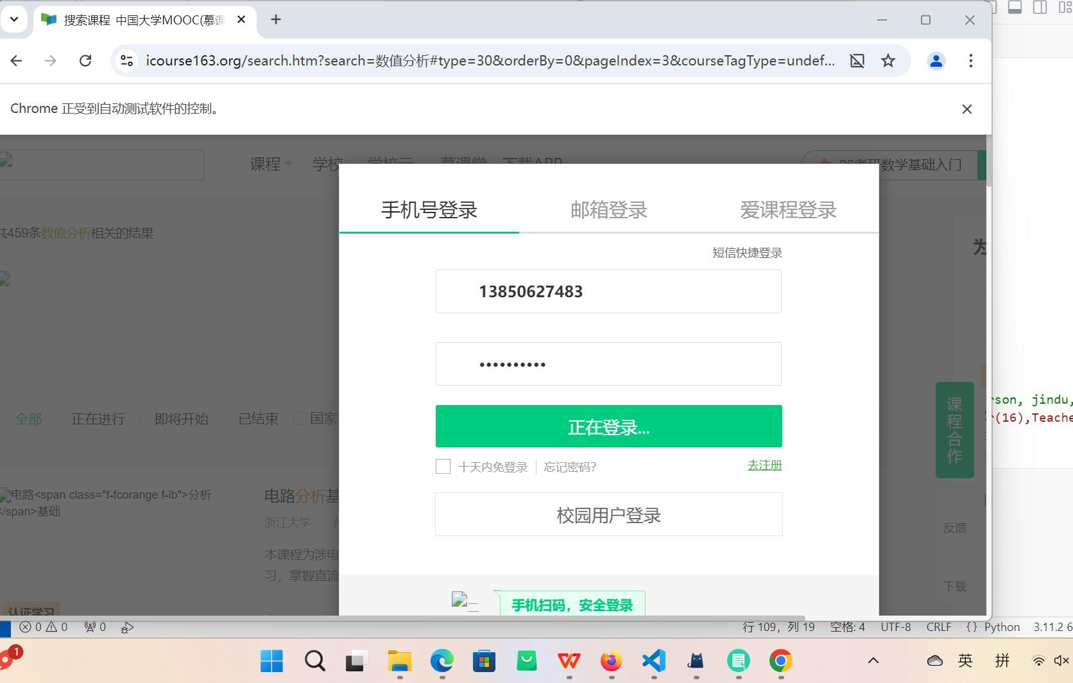Open Microsoft Store from the taskbar

[x=484, y=661]
